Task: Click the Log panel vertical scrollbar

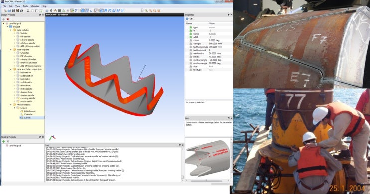Action: click(x=183, y=164)
